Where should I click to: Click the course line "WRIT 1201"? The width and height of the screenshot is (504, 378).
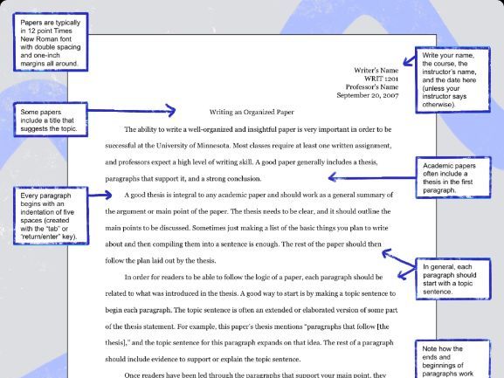tap(381, 79)
